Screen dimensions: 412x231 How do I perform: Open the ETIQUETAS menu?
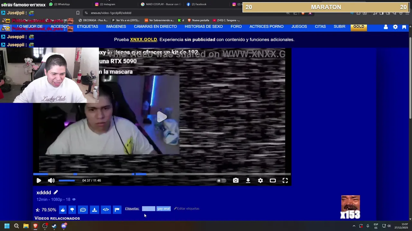click(88, 27)
